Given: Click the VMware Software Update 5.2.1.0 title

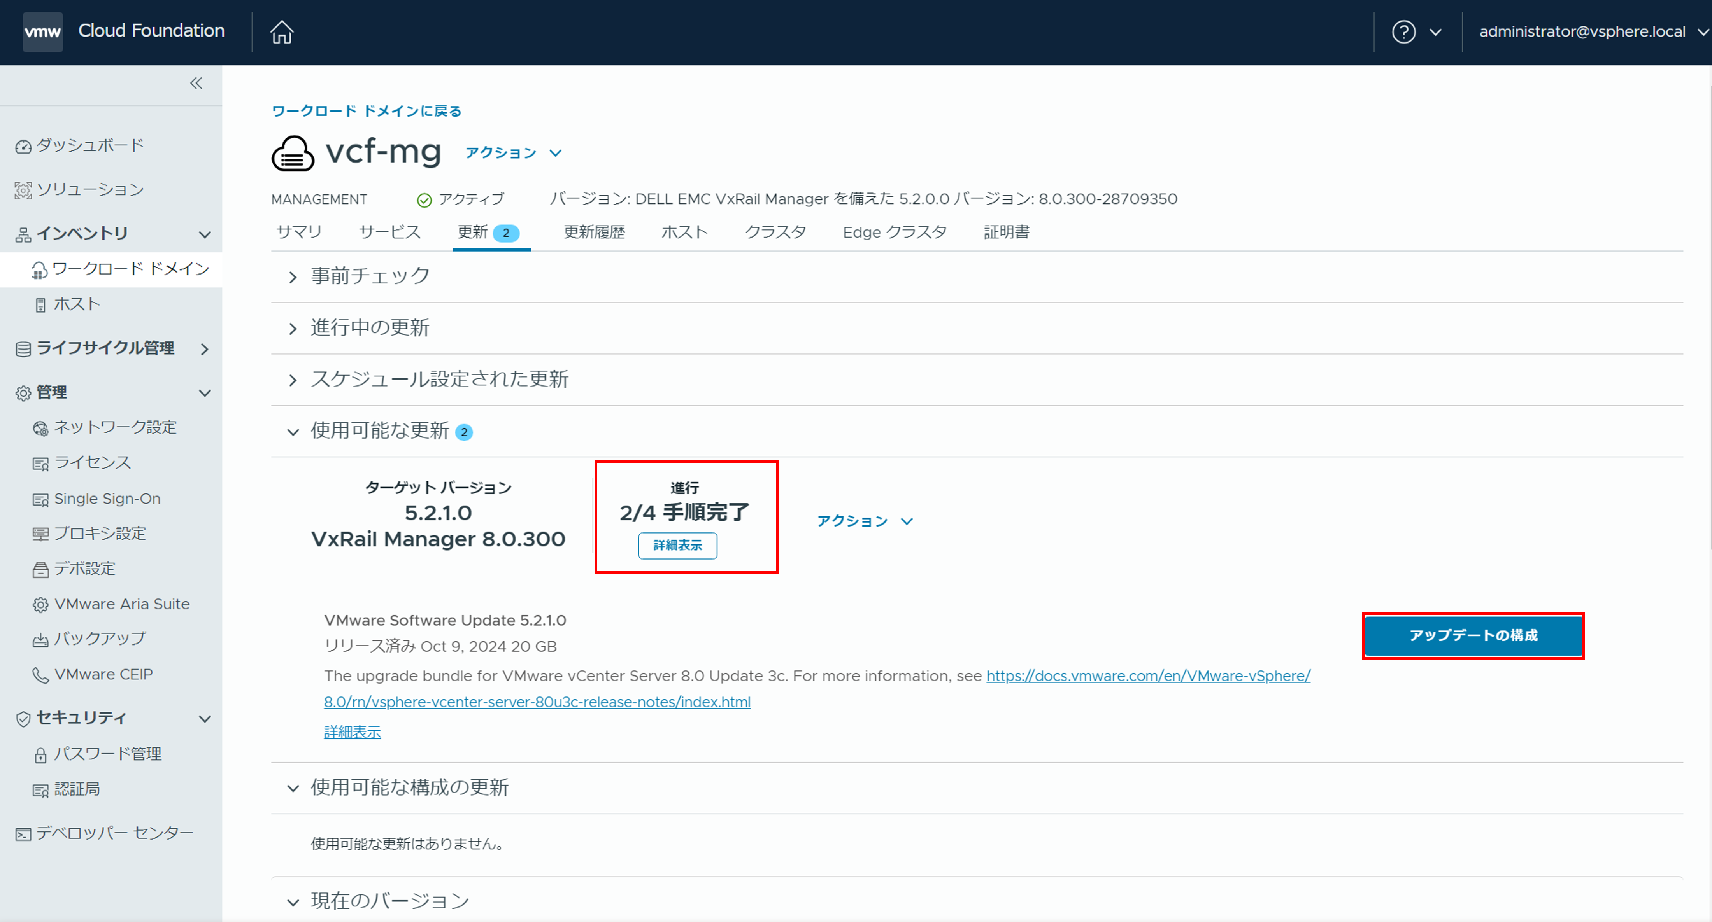Looking at the screenshot, I should coord(445,620).
